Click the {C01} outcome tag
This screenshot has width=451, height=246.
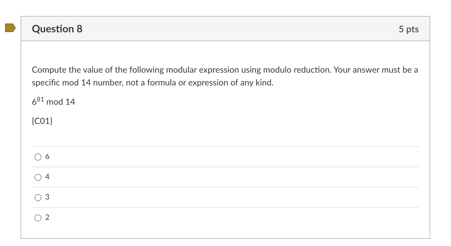pyautogui.click(x=42, y=121)
